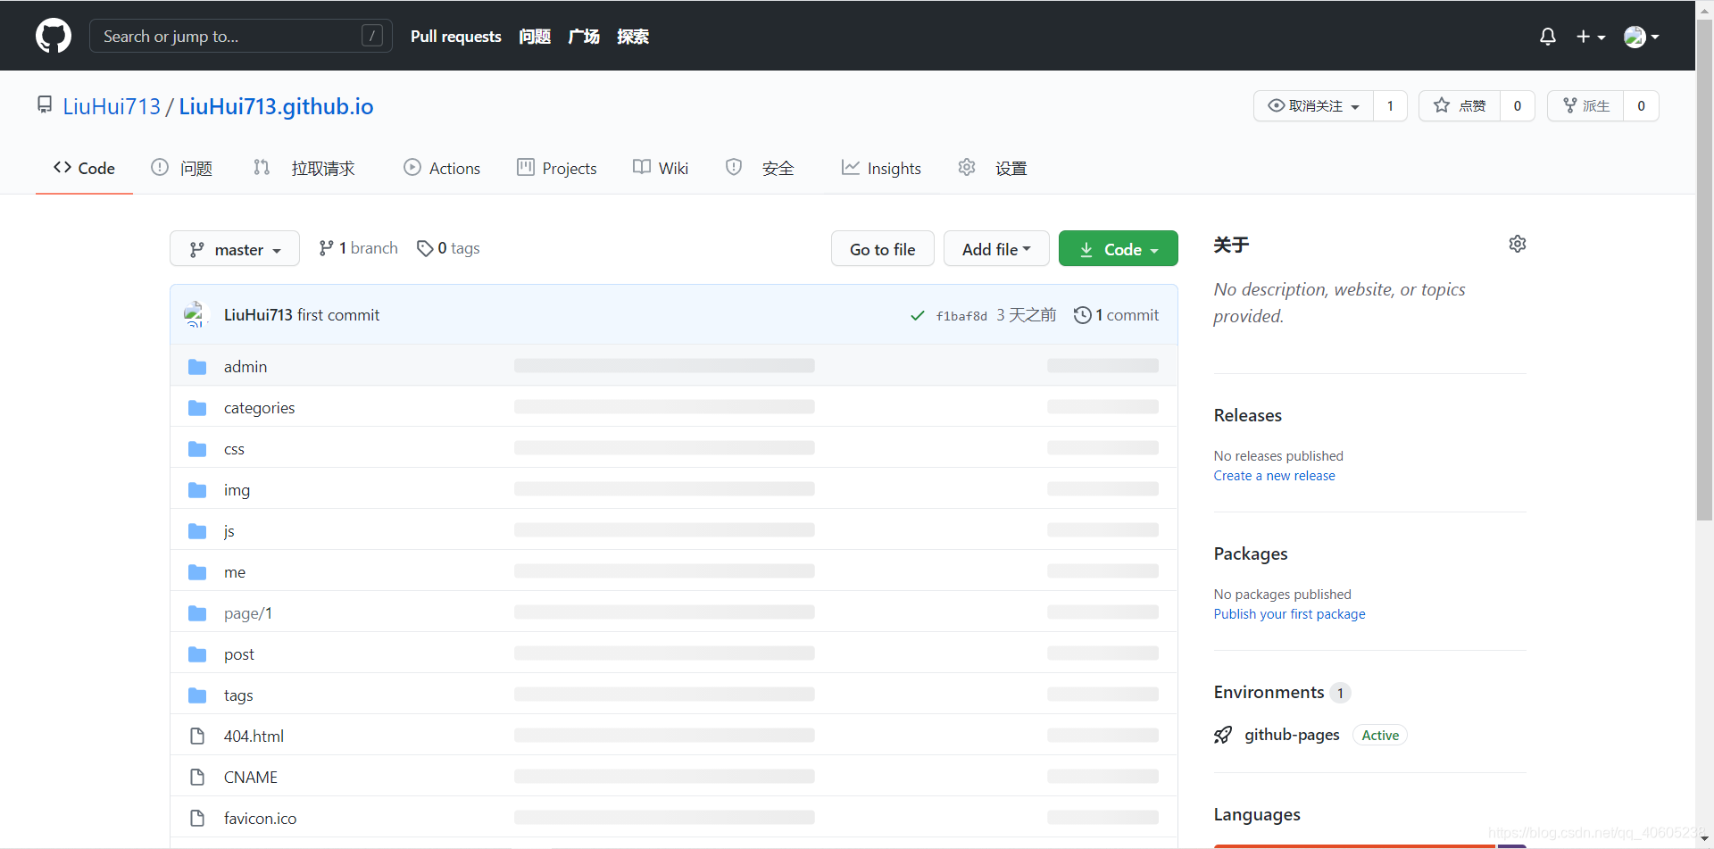Open the 1 branch link
The width and height of the screenshot is (1714, 849).
click(358, 248)
